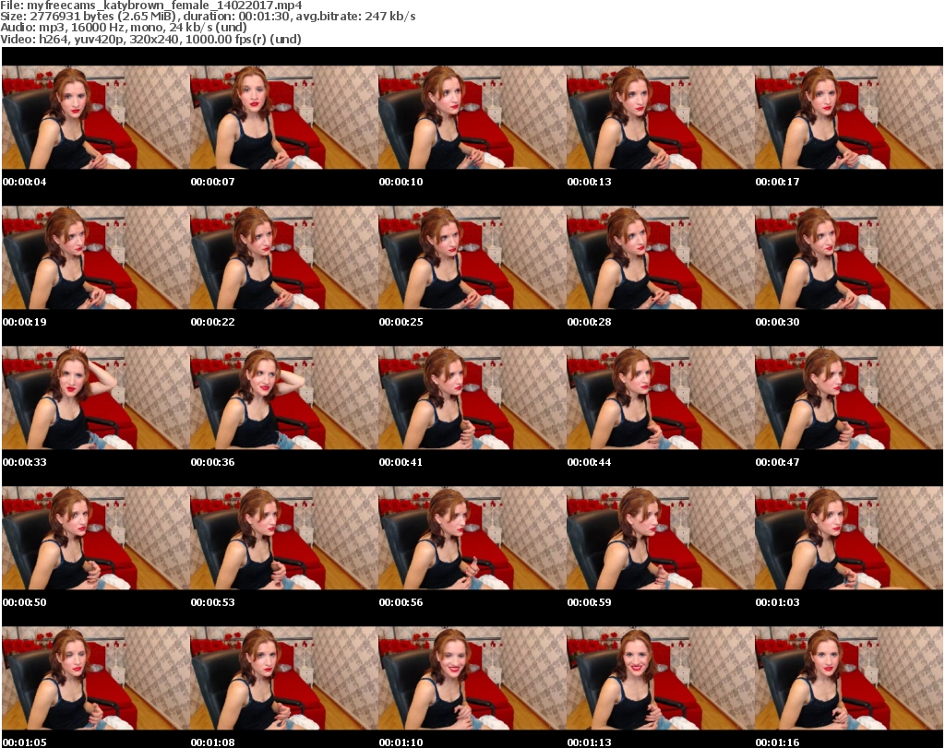Select the thumbnail at 00:00:30
Screen dimensions: 945x748
click(x=848, y=257)
